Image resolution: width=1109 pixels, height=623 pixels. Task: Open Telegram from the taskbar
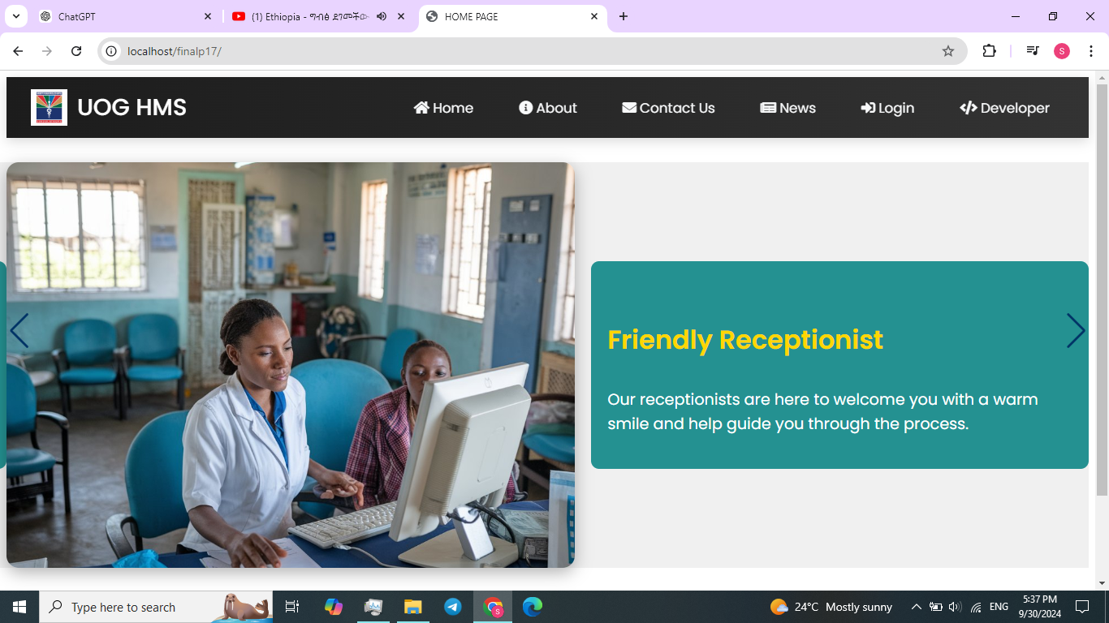point(453,607)
